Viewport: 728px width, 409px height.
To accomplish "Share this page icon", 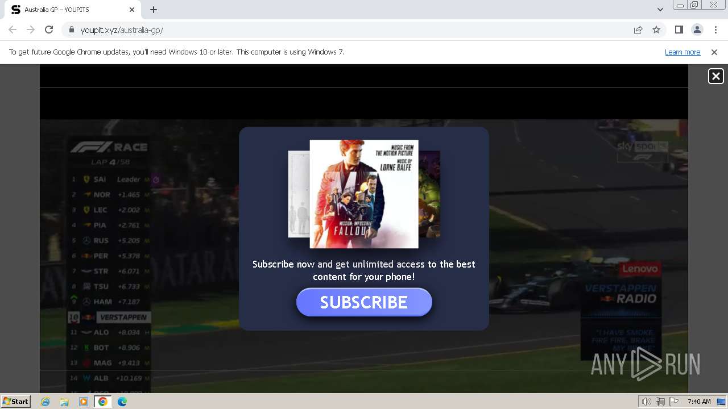I will pyautogui.click(x=638, y=30).
